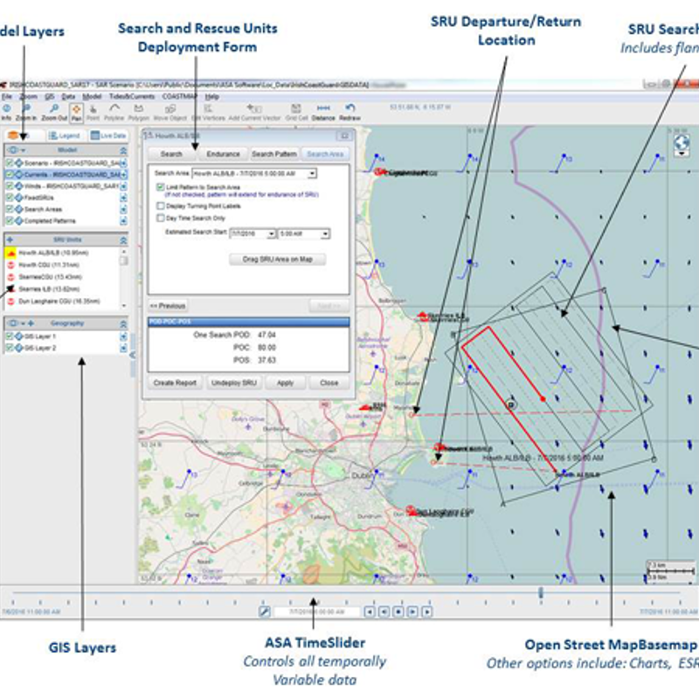Activate the Pan tool
The width and height of the screenshot is (699, 699).
pos(77,110)
